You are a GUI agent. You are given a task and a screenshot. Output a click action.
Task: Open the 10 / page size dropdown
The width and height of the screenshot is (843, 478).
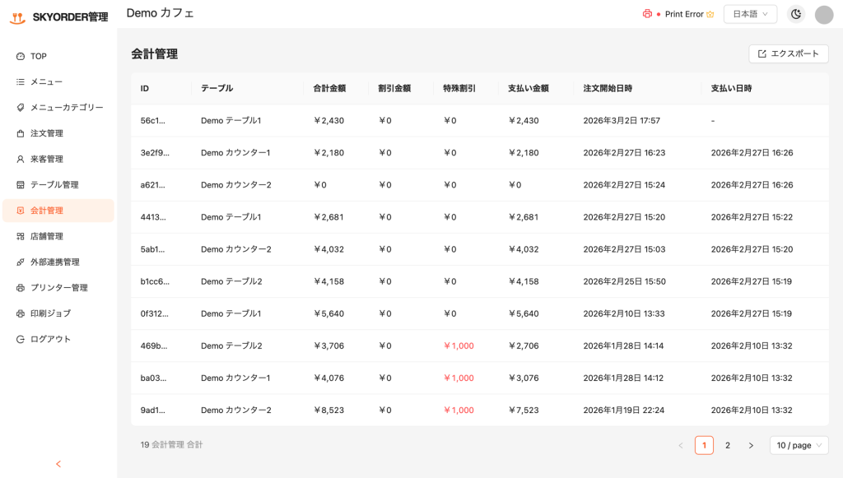pyautogui.click(x=799, y=445)
